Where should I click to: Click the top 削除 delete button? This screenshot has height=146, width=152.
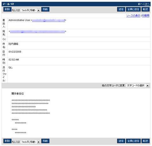pyautogui.click(x=7, y=9)
